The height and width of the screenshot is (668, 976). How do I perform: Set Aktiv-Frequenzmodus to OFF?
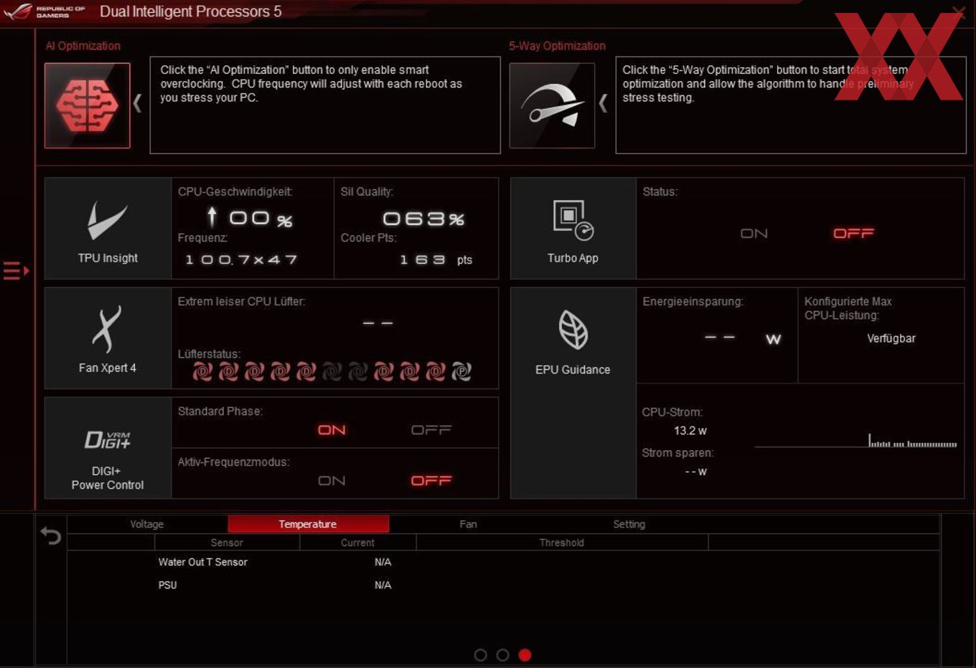431,481
